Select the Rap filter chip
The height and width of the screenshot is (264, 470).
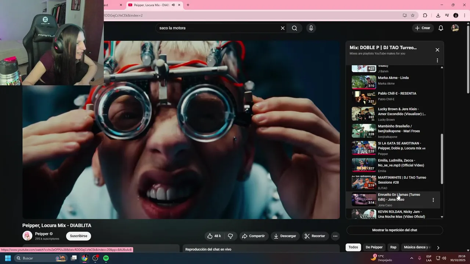click(x=393, y=247)
